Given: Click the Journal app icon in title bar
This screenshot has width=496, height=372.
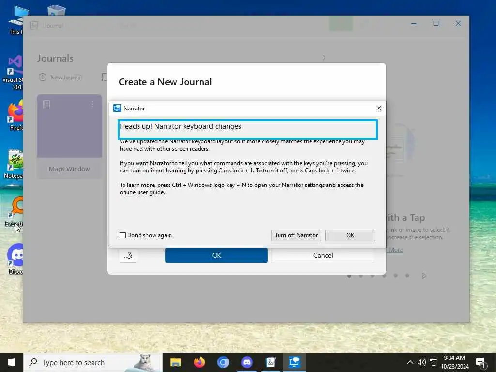Looking at the screenshot, I should pyautogui.click(x=34, y=25).
